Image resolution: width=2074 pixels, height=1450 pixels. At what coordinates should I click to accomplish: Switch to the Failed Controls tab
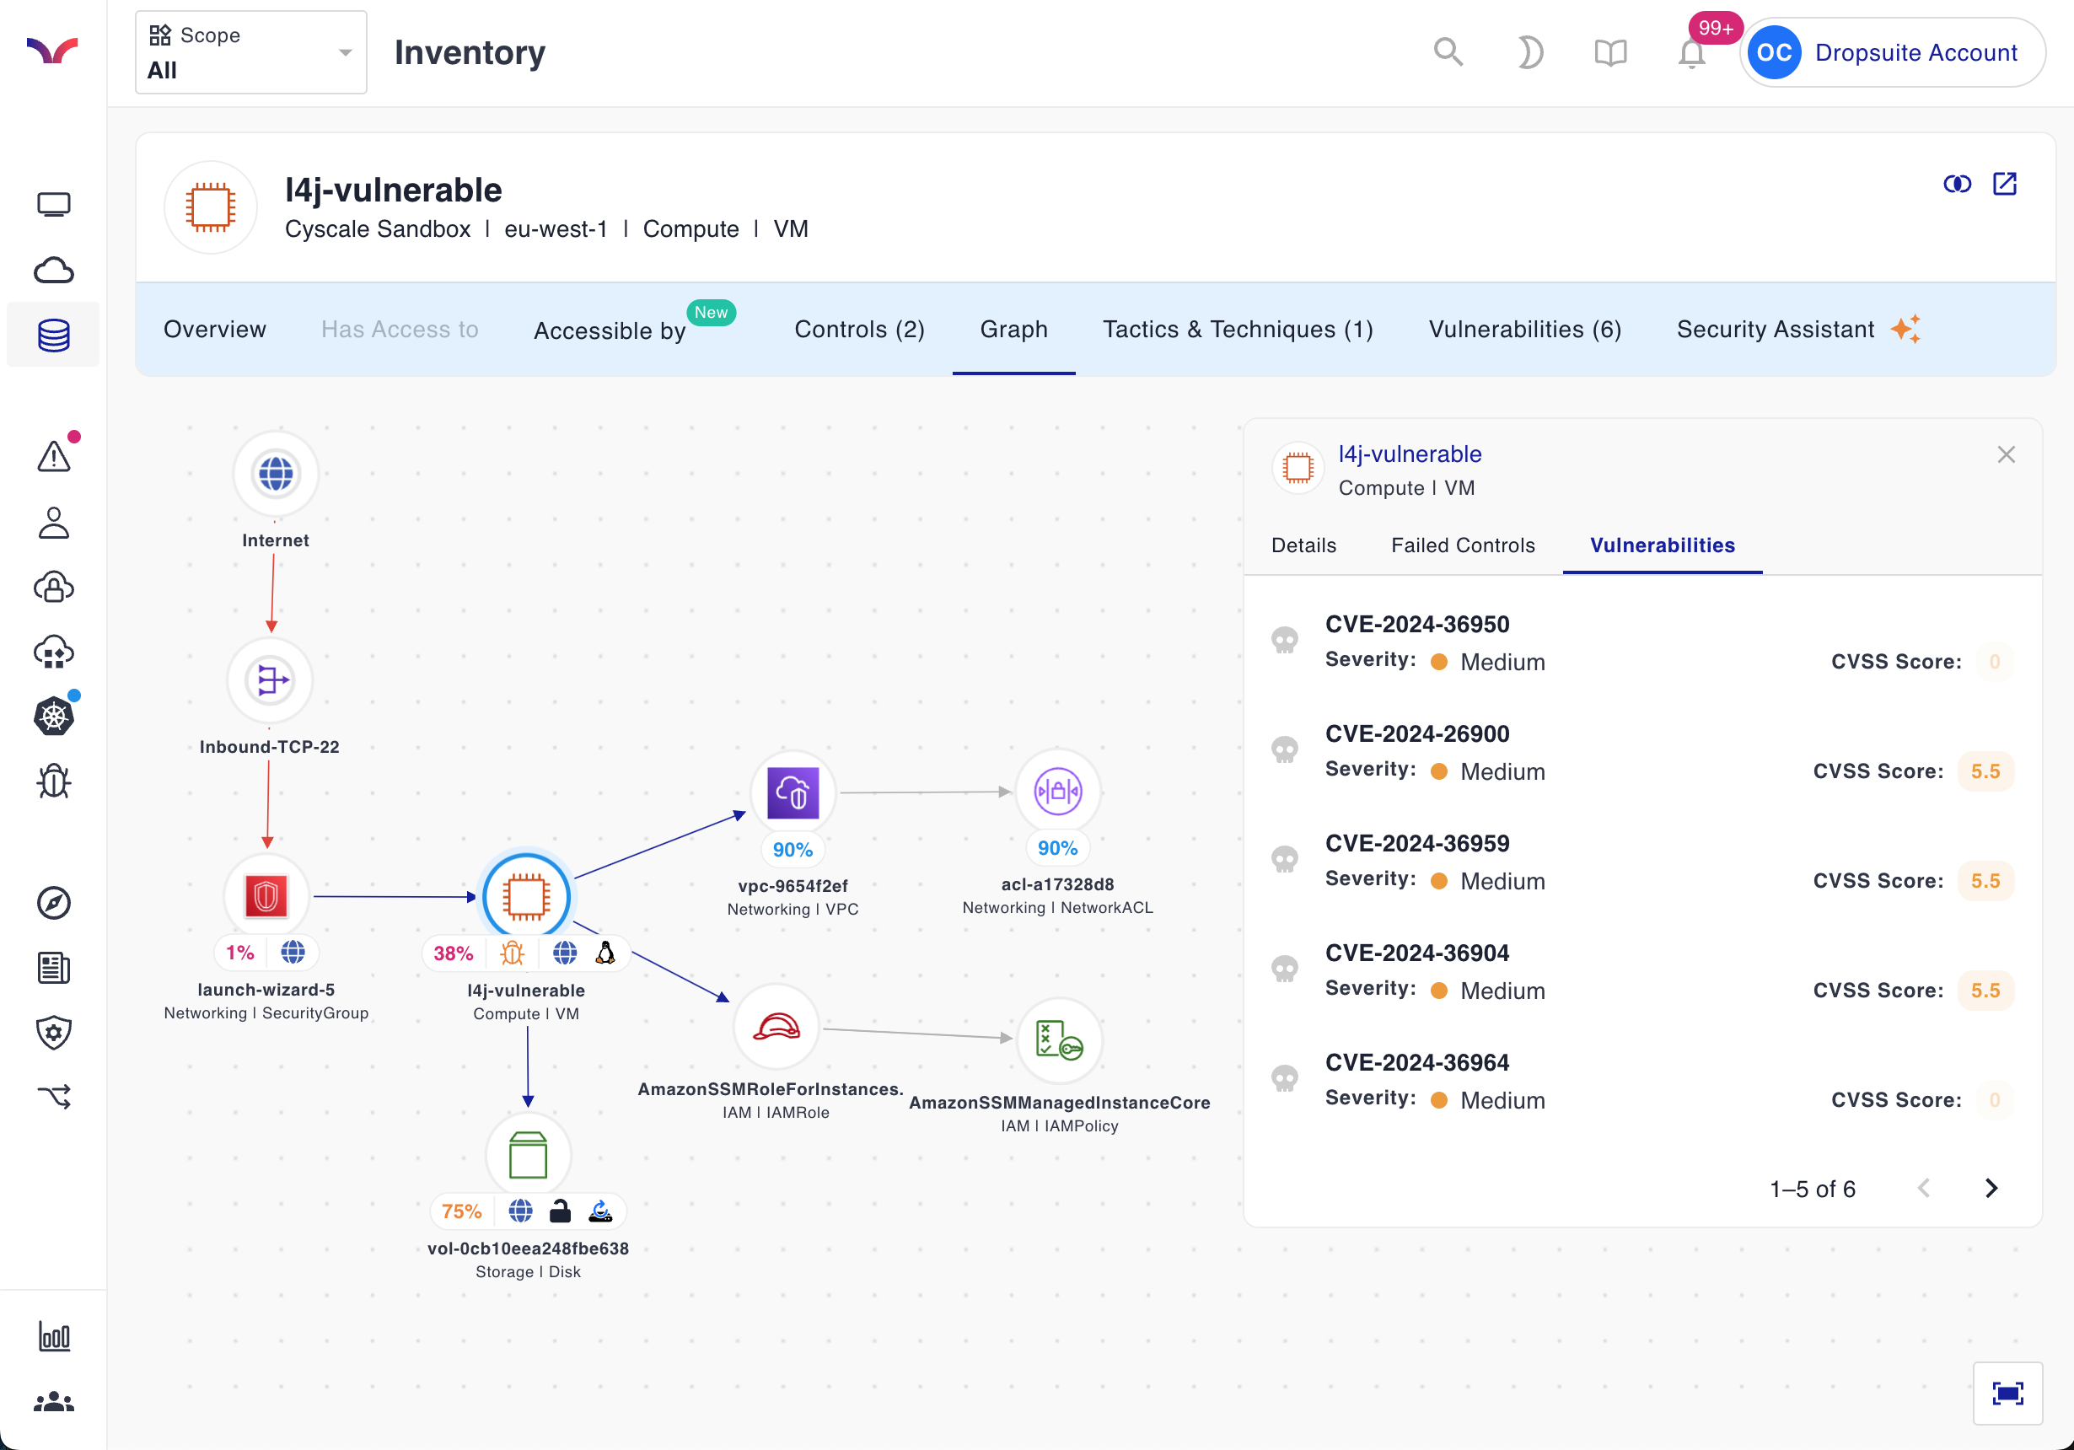point(1462,545)
